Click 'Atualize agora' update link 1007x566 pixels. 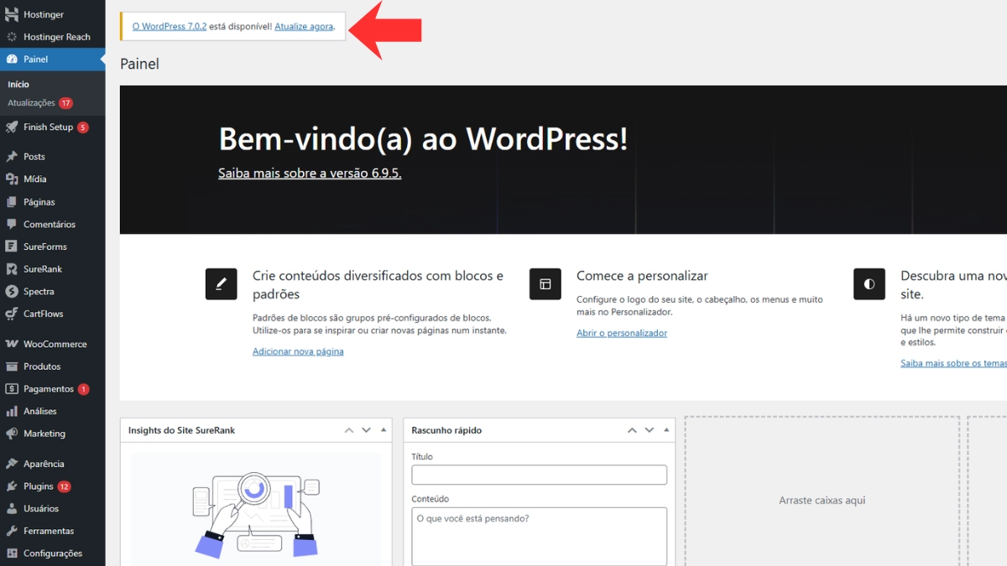pos(304,27)
